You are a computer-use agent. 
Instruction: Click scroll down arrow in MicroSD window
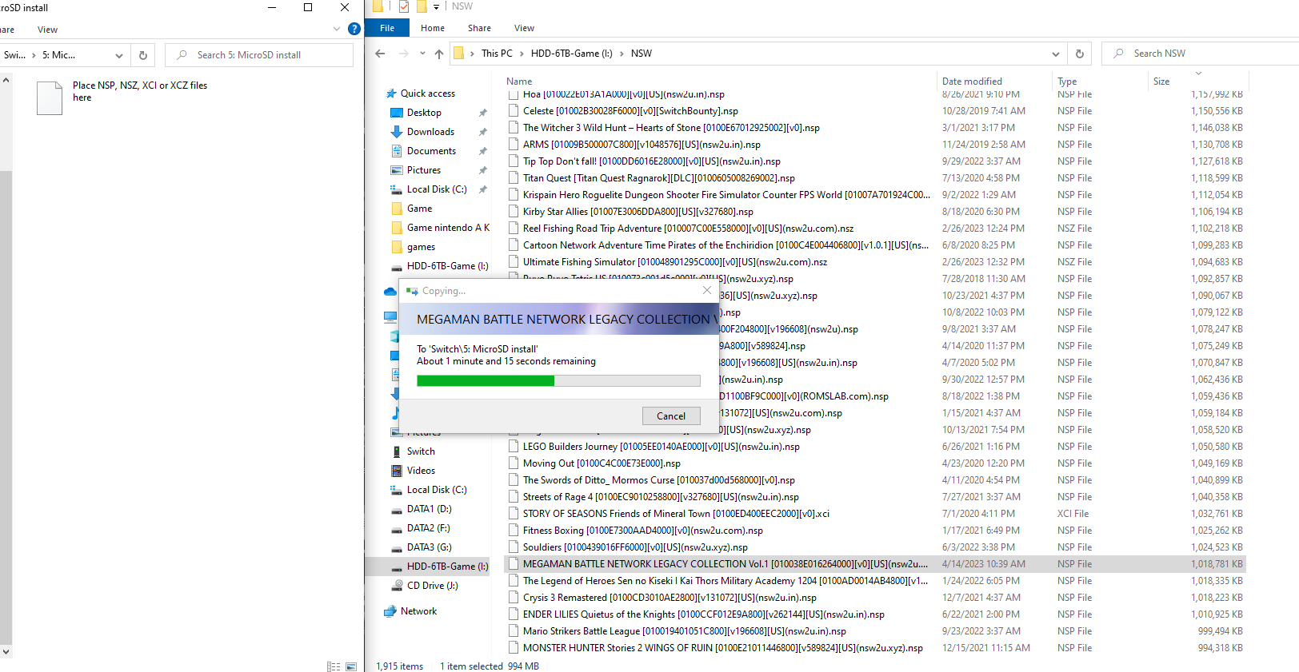coord(6,652)
